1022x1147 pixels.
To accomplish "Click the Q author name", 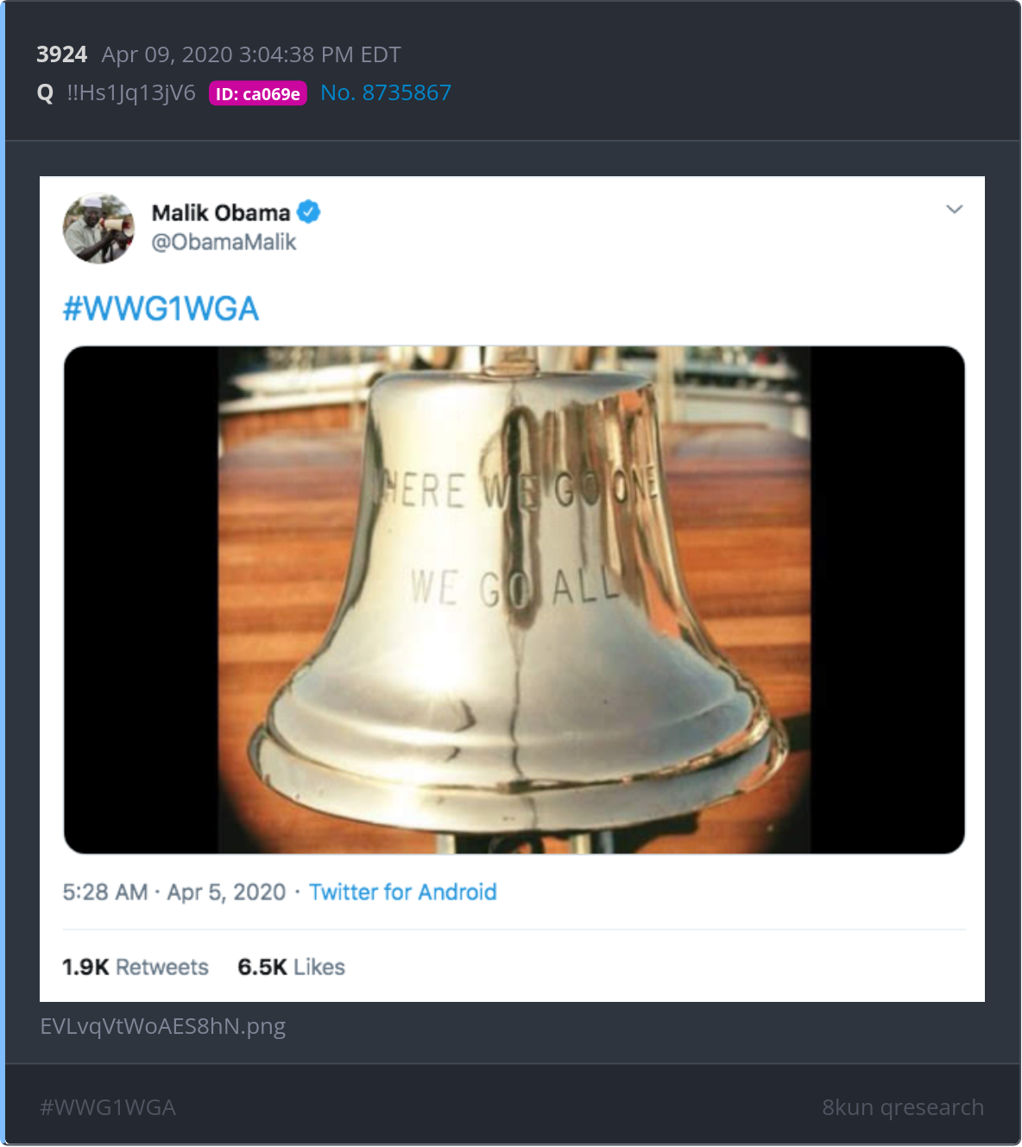I will pos(46,93).
